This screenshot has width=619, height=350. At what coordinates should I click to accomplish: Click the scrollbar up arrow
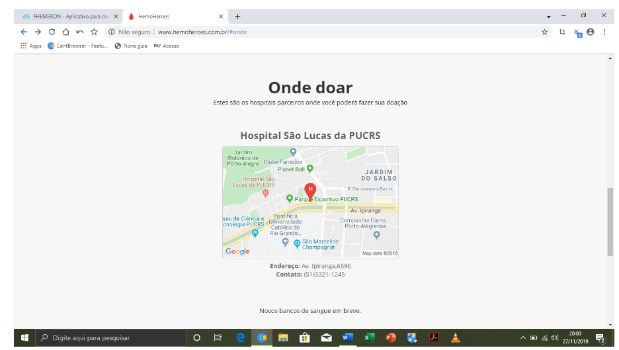pos(610,58)
